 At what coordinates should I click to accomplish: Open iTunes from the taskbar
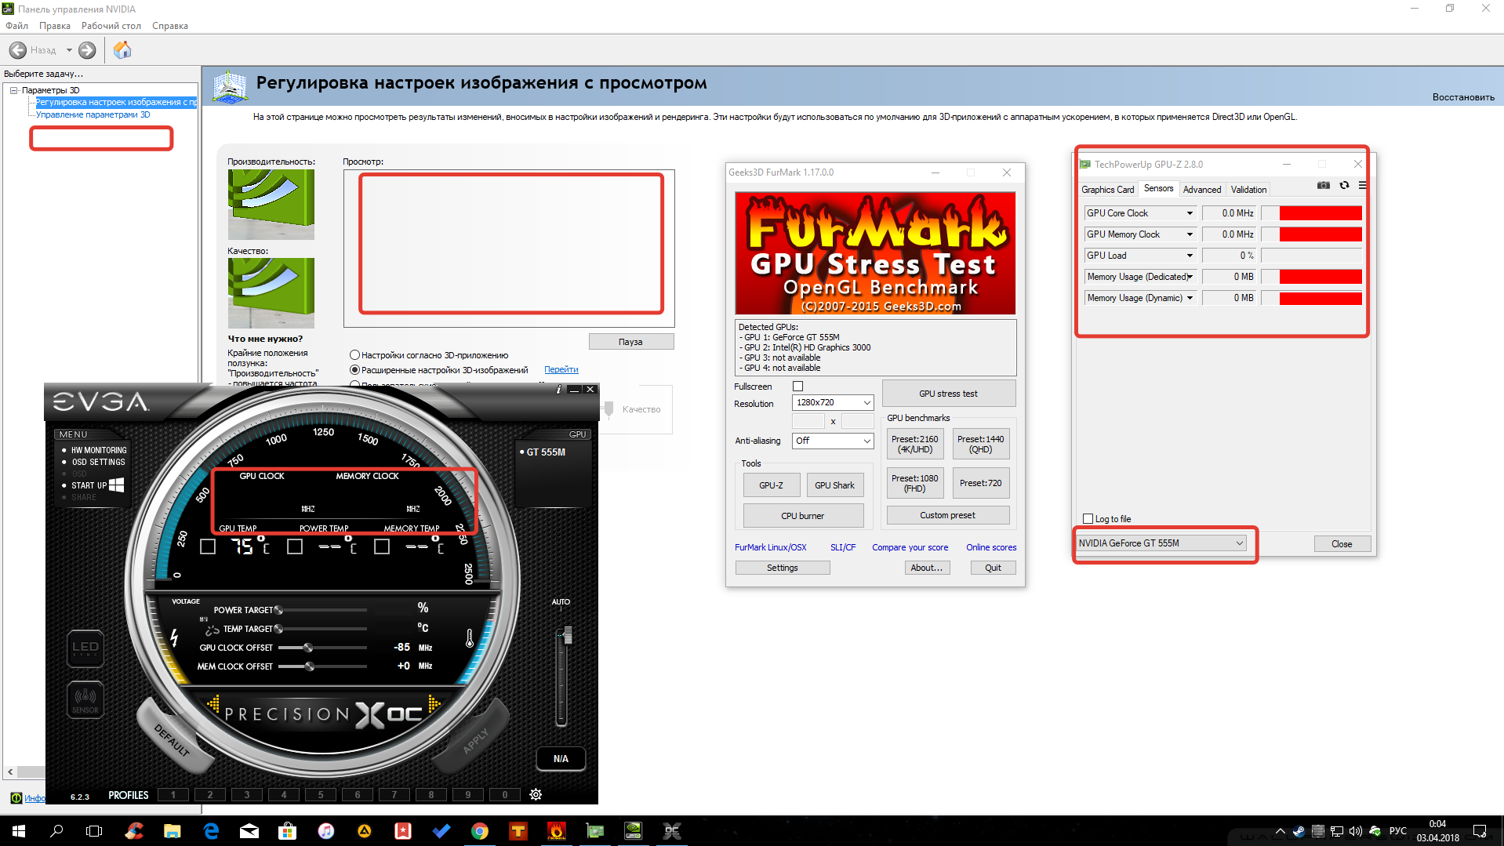coord(326,831)
